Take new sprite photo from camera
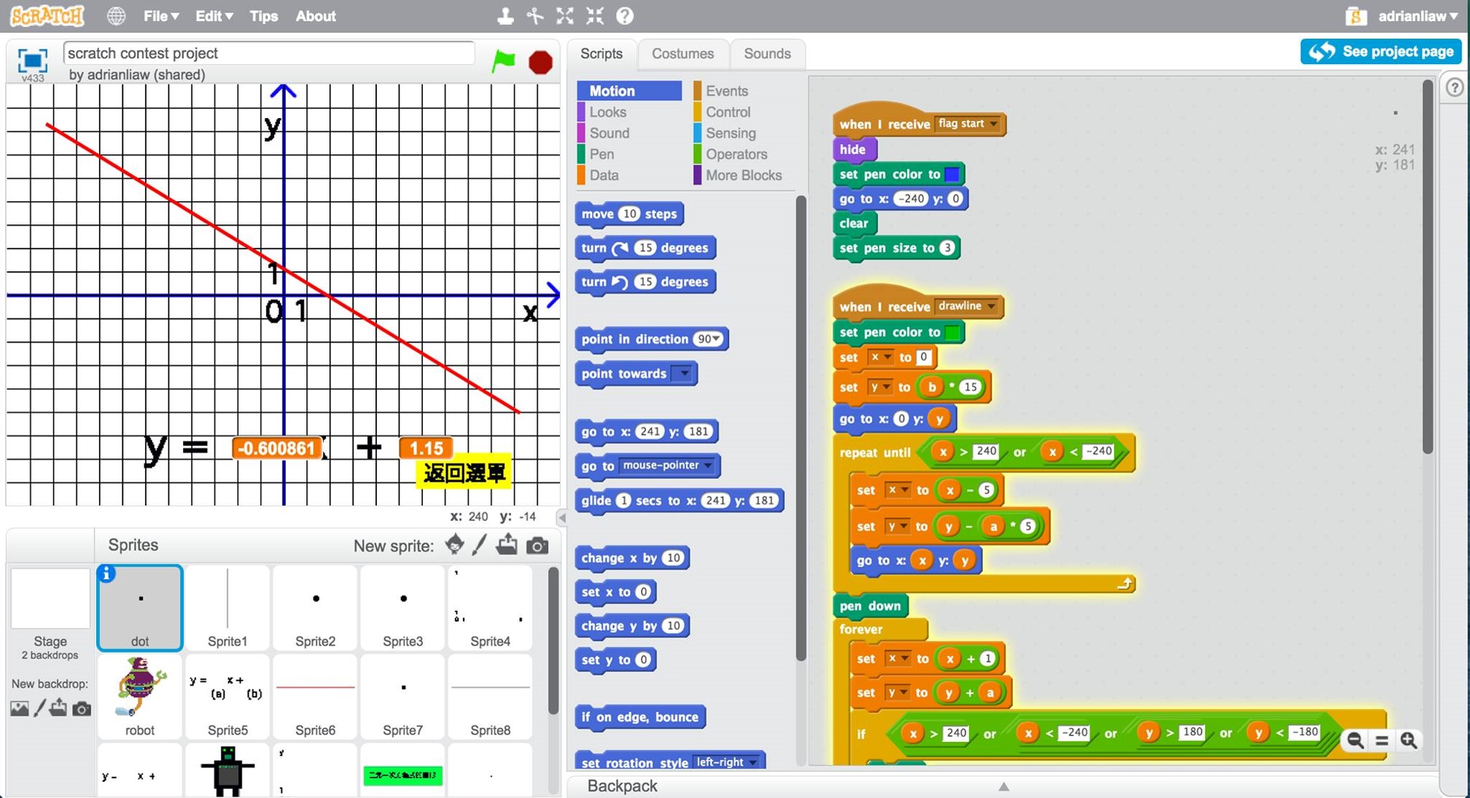 [x=537, y=545]
